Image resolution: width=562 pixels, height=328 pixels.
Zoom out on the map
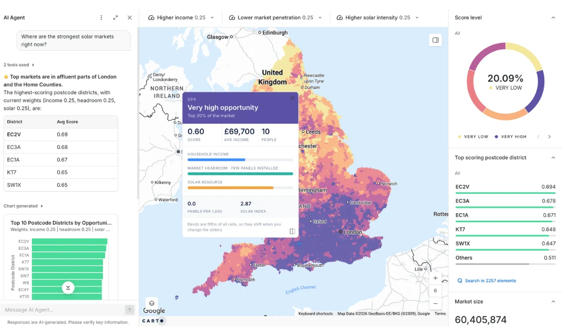pos(435,303)
